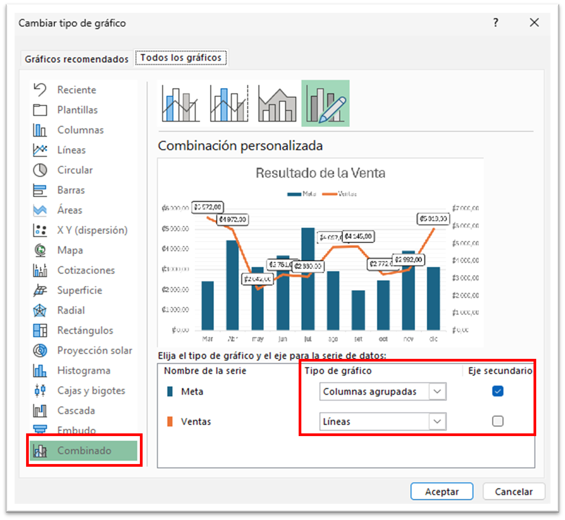565x520 pixels.
Task: Open Meta chart type dropdown
Action: pos(437,391)
